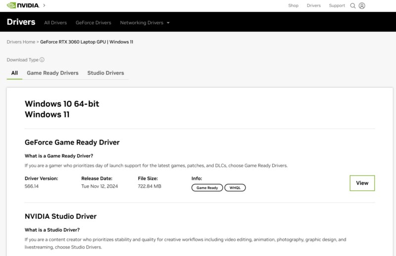This screenshot has height=256, width=396.
Task: Select the All tab
Action: click(14, 73)
